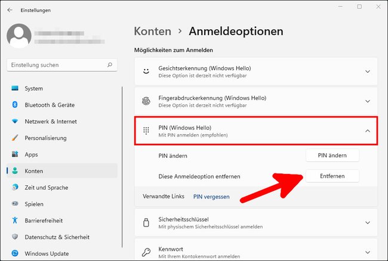Screen dimensions: 388x261
Task: Open Windows Update settings
Action: [x=62, y=253]
